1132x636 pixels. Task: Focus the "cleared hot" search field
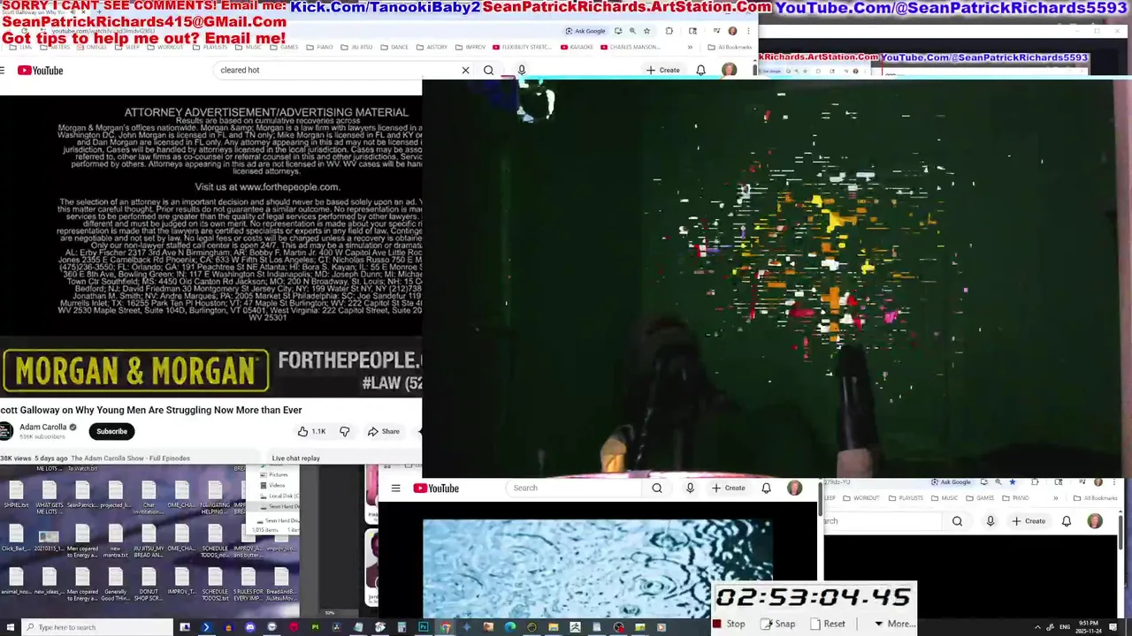(336, 70)
